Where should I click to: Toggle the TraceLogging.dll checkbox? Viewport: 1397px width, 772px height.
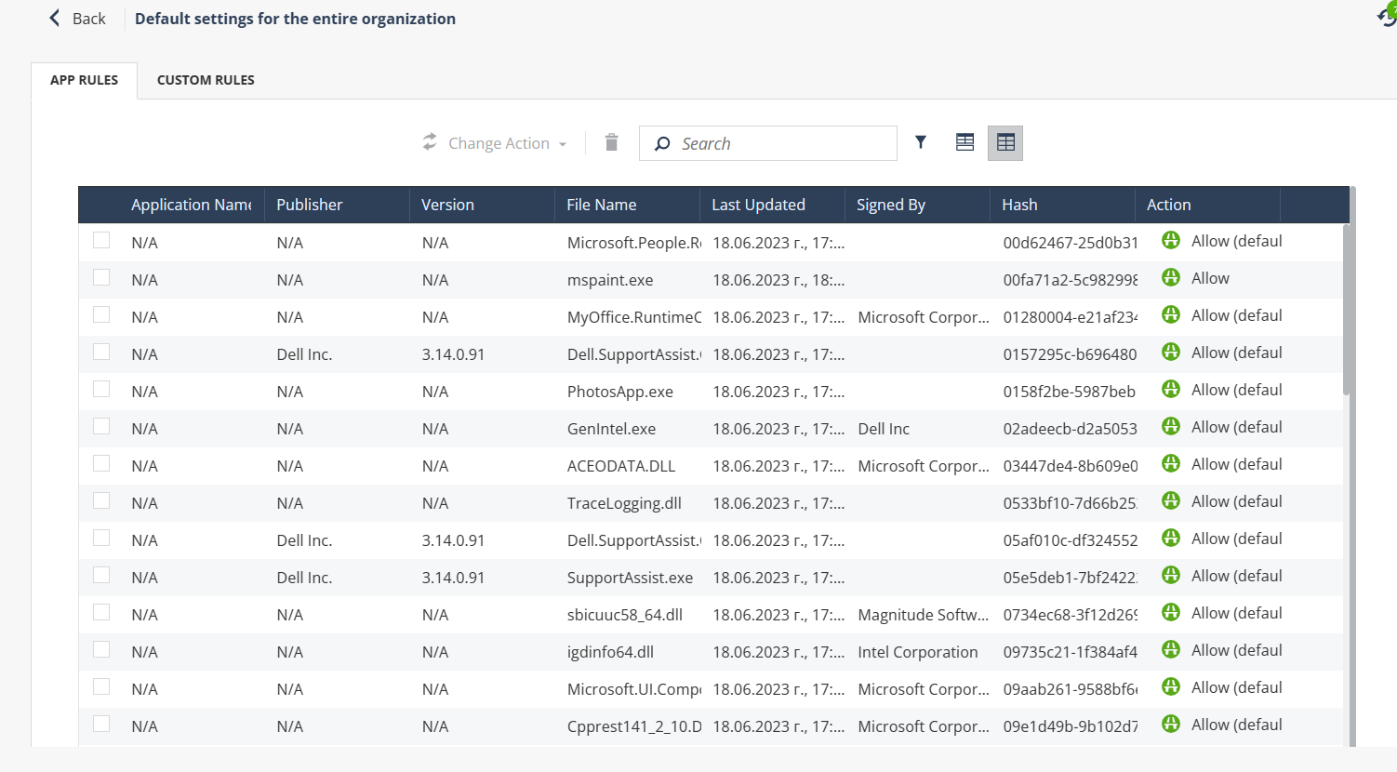point(101,500)
